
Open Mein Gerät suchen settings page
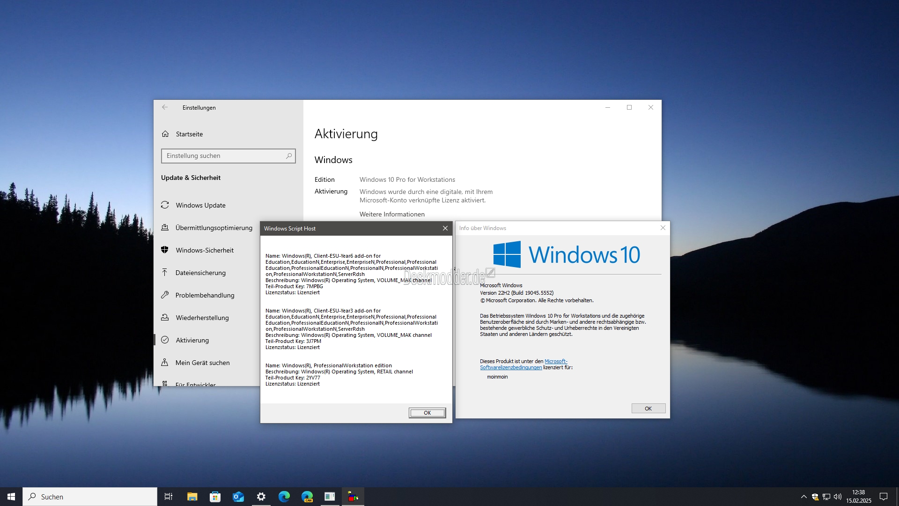[x=202, y=363]
